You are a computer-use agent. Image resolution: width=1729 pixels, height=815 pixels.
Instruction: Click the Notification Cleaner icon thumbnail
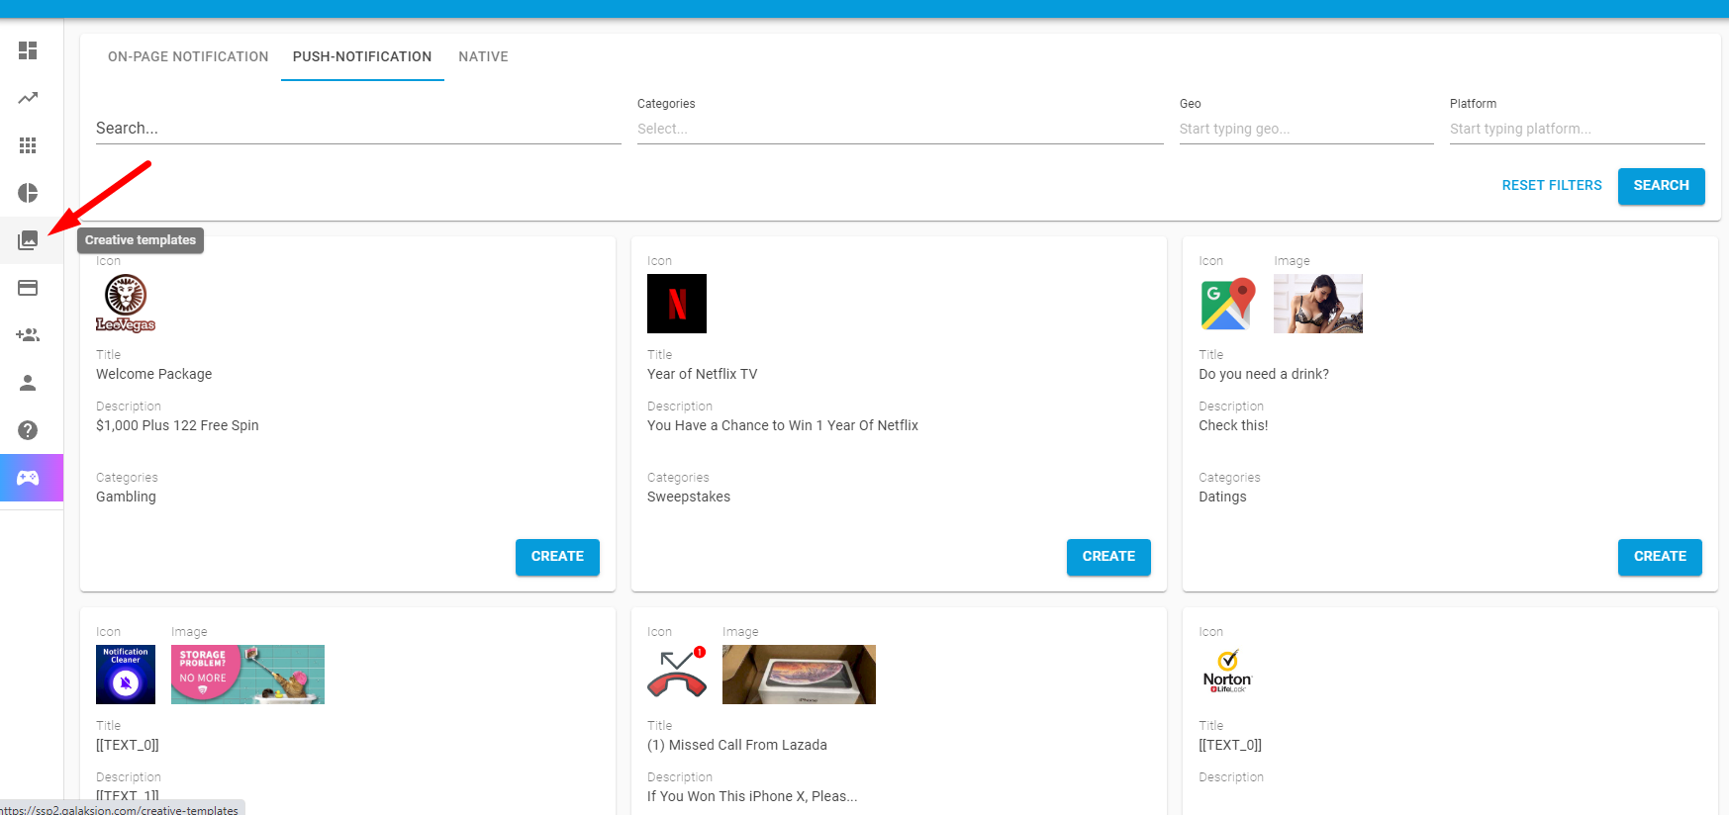click(x=126, y=675)
